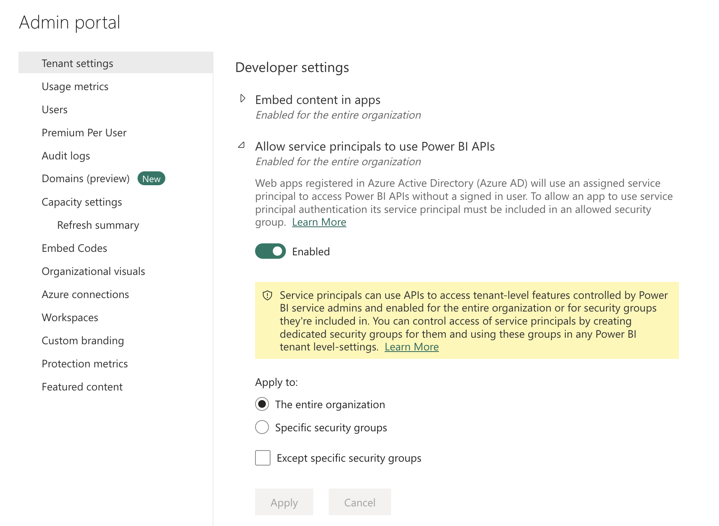Viewport: 719px width, 526px height.
Task: Click the New badge next to Domains
Action: point(151,178)
